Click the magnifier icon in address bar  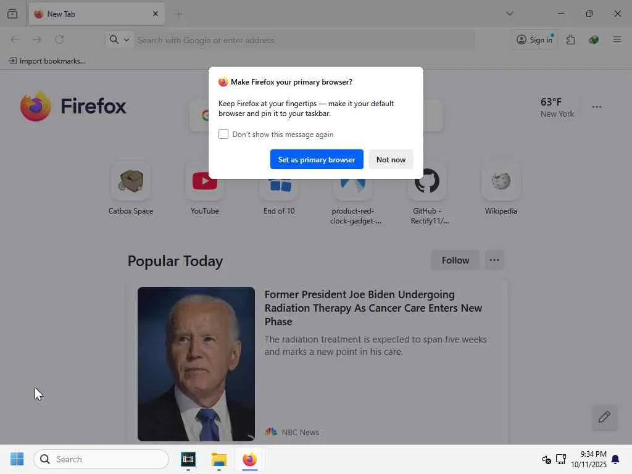(x=114, y=39)
